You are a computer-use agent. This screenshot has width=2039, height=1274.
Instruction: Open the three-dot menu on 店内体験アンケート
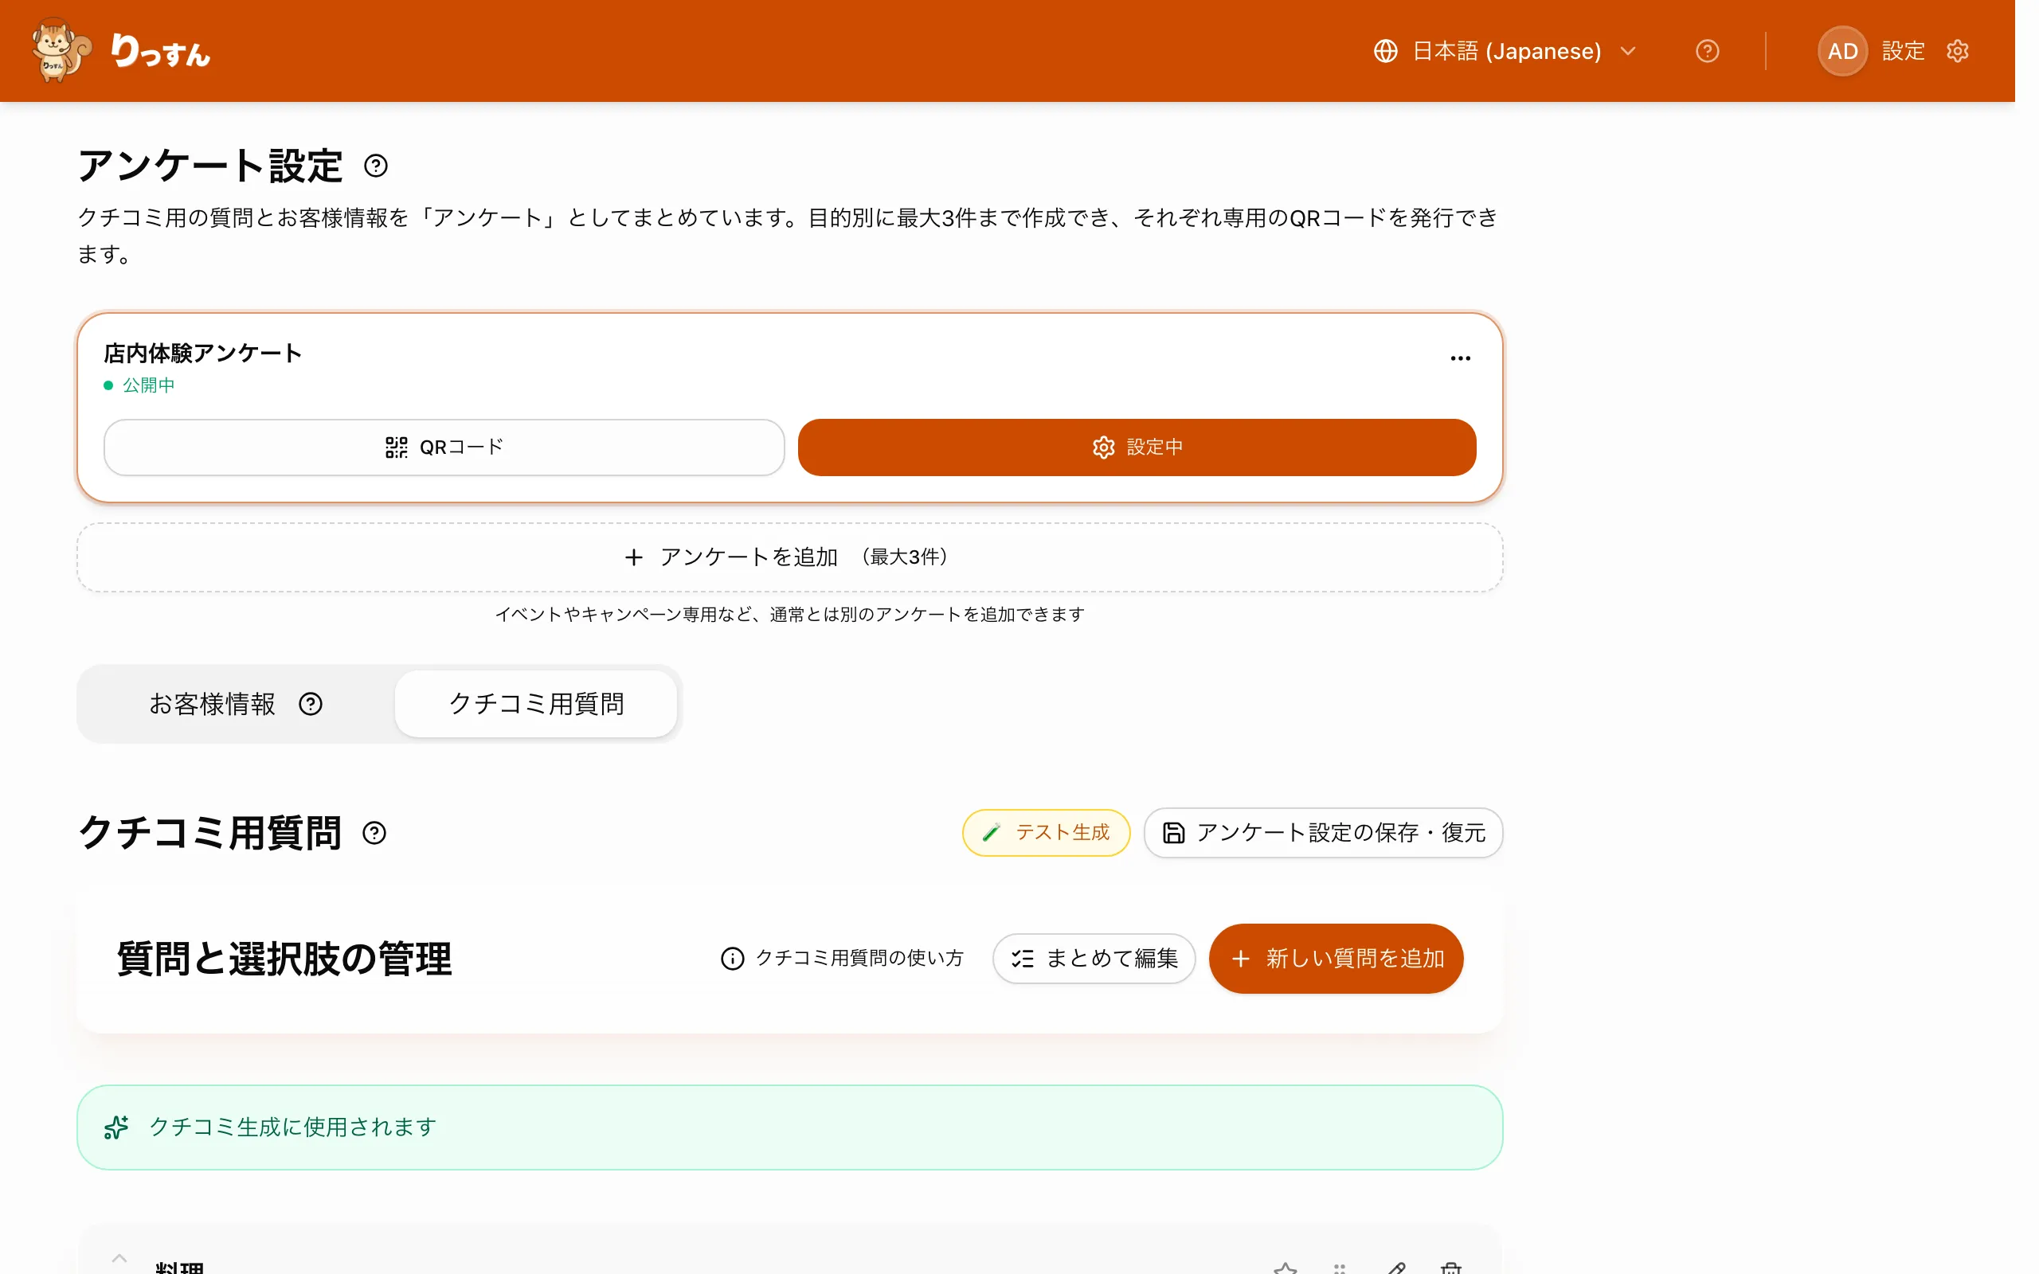tap(1460, 358)
